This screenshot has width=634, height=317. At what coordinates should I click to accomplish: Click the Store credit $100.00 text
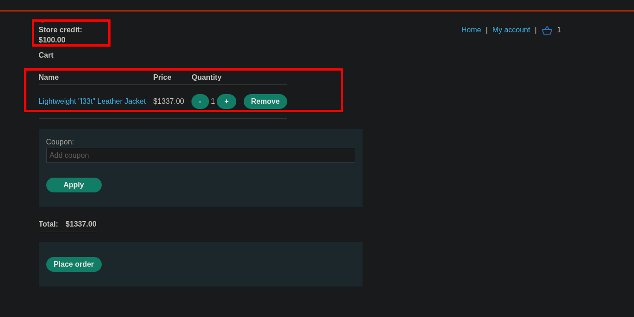(60, 35)
